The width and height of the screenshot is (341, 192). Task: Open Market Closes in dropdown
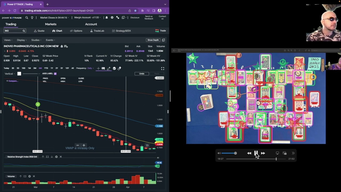point(54,18)
